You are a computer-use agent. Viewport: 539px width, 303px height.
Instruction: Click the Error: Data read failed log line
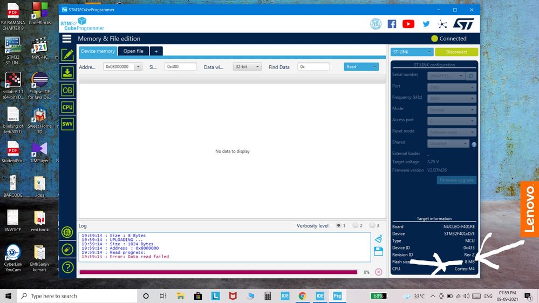coord(125,256)
